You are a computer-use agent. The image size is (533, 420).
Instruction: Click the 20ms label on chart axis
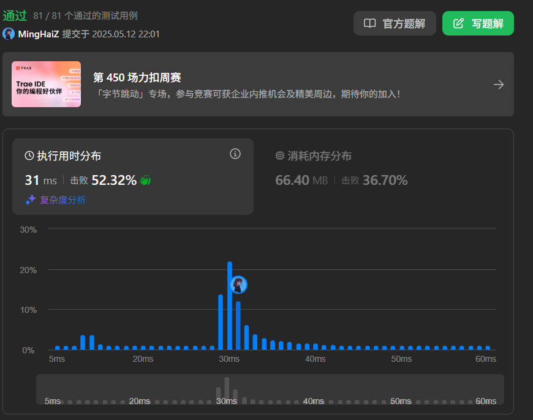[x=143, y=359]
